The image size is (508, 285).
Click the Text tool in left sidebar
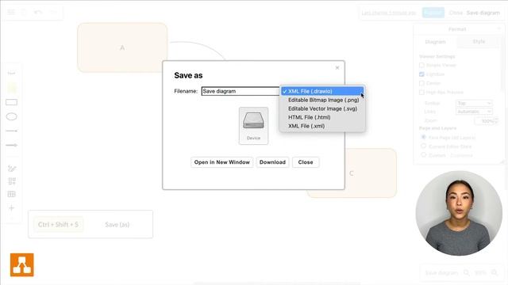click(x=12, y=74)
